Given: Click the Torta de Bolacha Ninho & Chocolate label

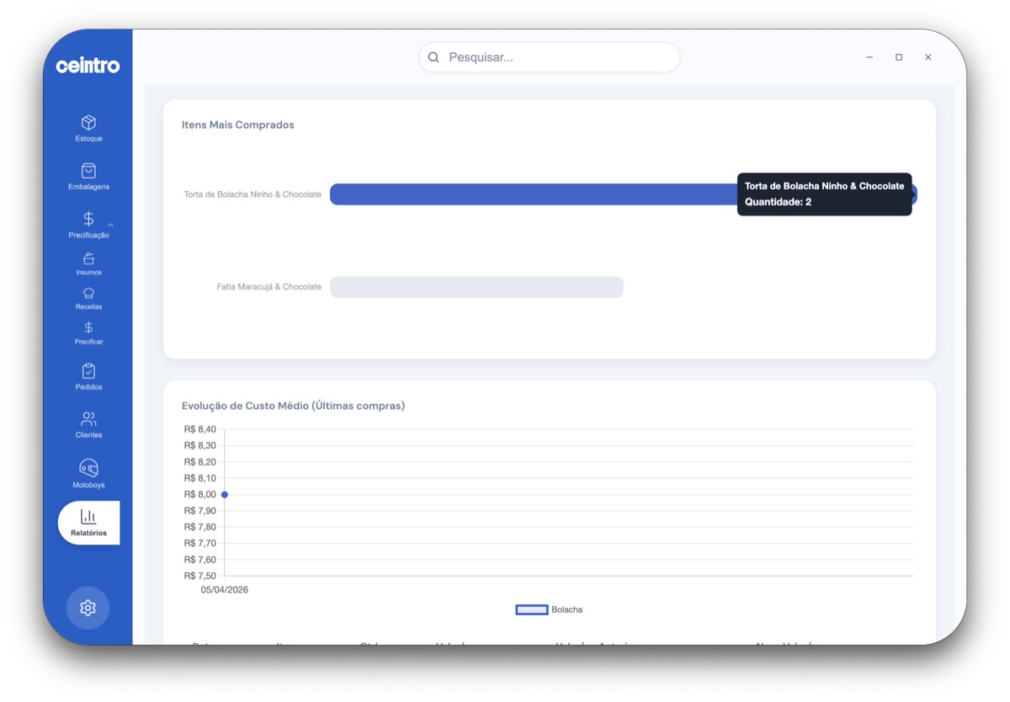Looking at the screenshot, I should (x=252, y=194).
